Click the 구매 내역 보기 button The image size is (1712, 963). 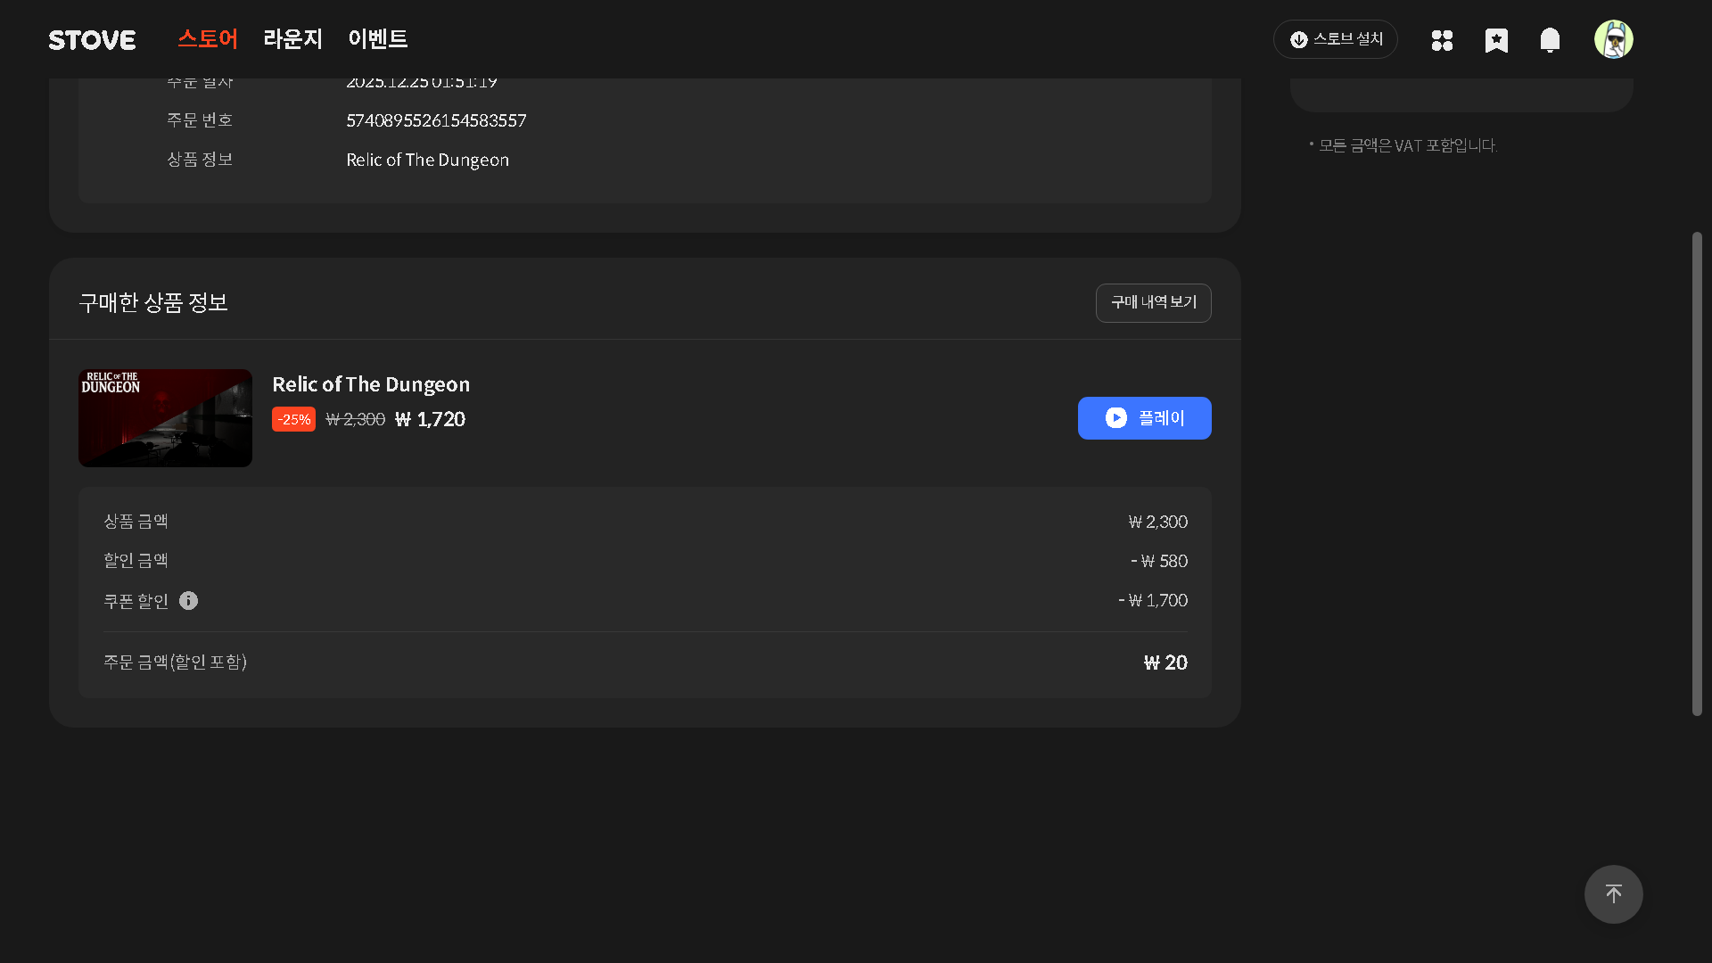1153,303
